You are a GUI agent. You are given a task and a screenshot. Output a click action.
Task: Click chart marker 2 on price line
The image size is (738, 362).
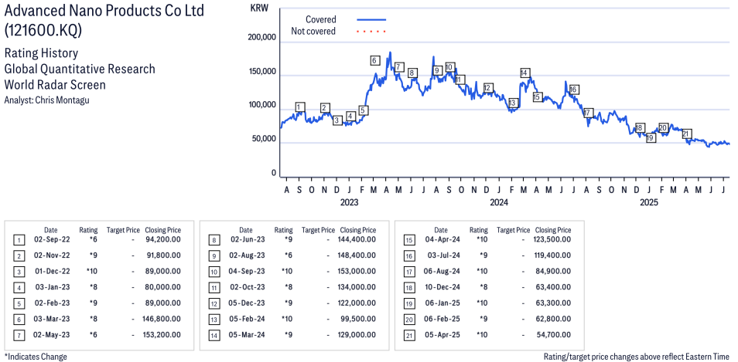(325, 108)
